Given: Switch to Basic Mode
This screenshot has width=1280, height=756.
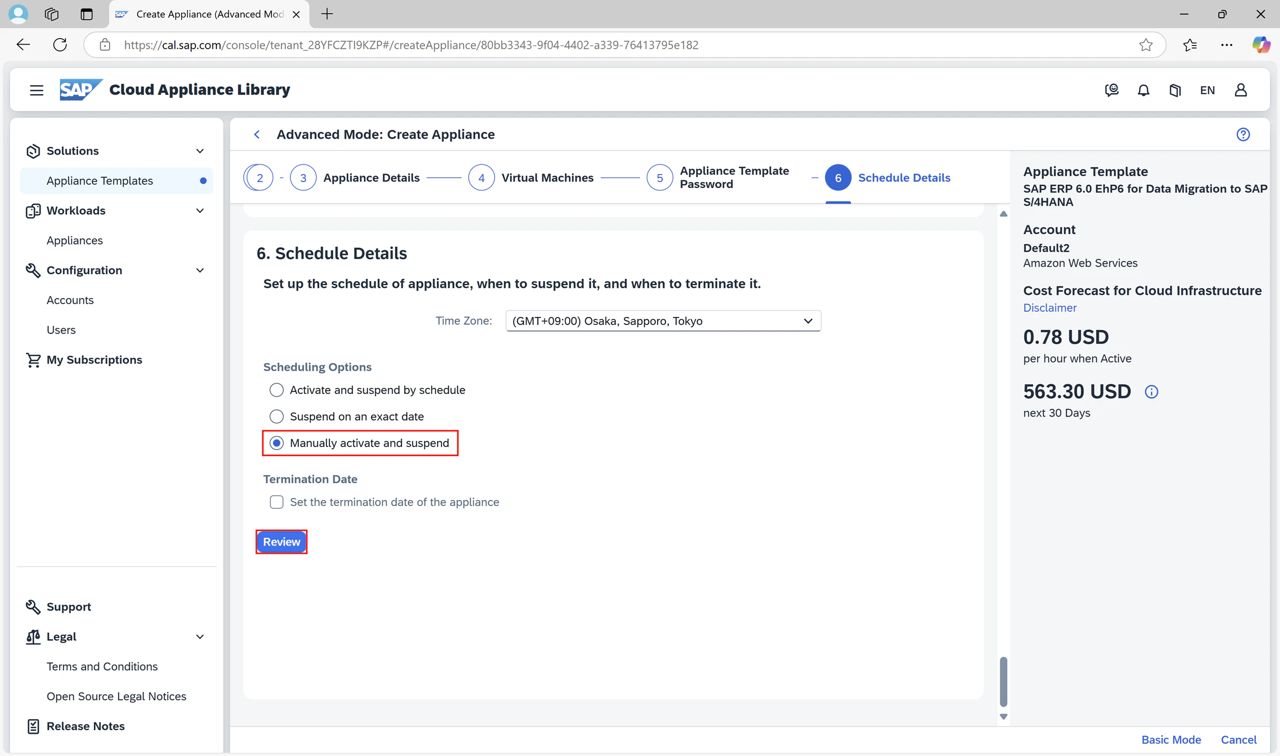Looking at the screenshot, I should pyautogui.click(x=1171, y=740).
